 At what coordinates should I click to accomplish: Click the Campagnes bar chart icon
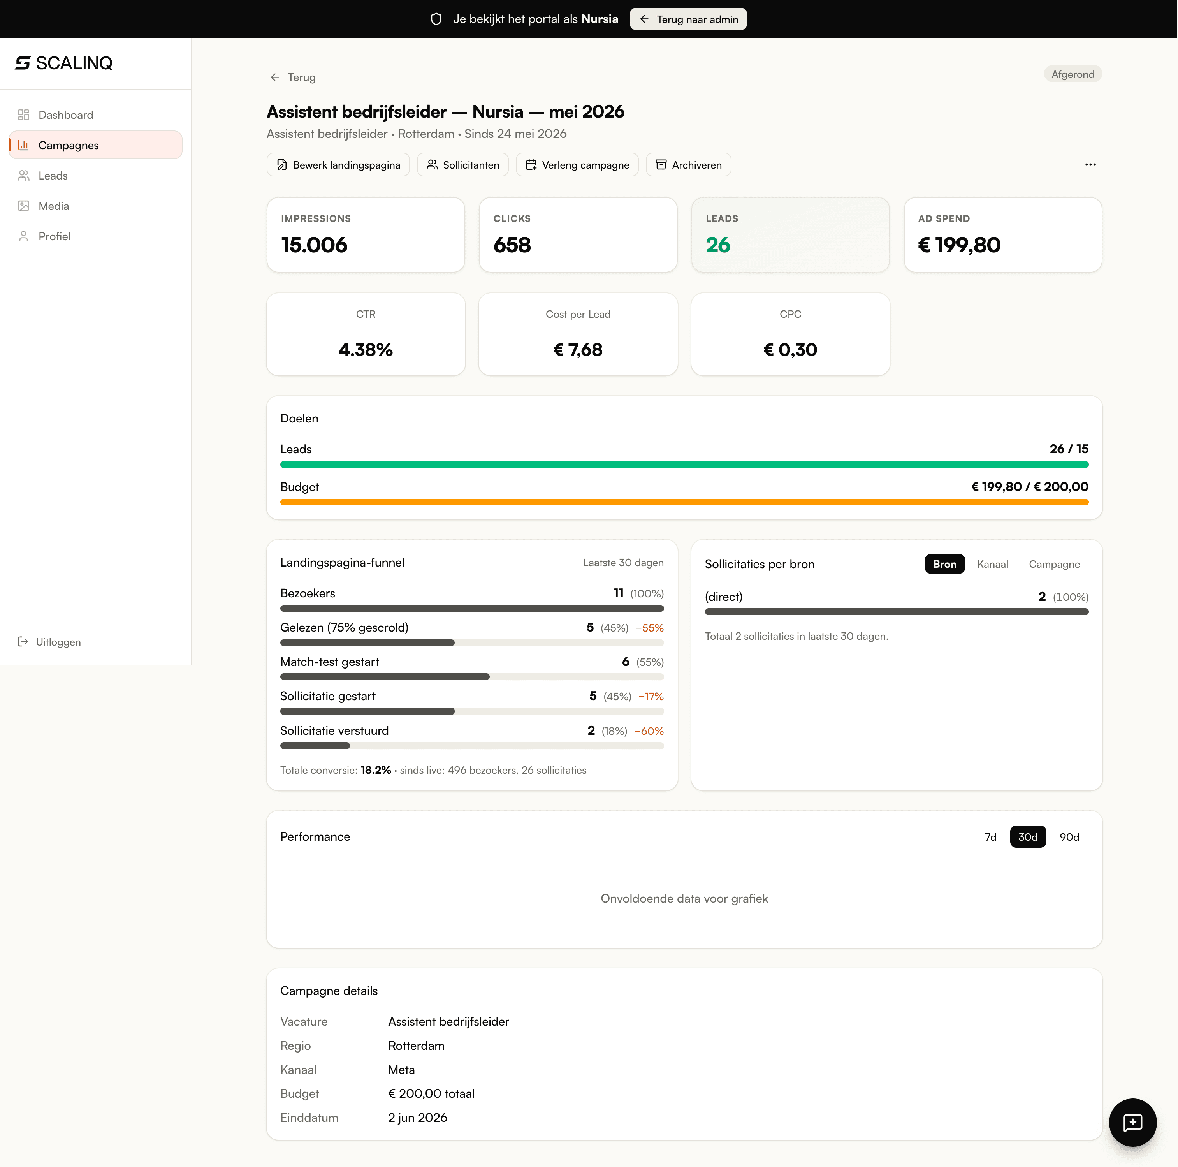point(24,145)
